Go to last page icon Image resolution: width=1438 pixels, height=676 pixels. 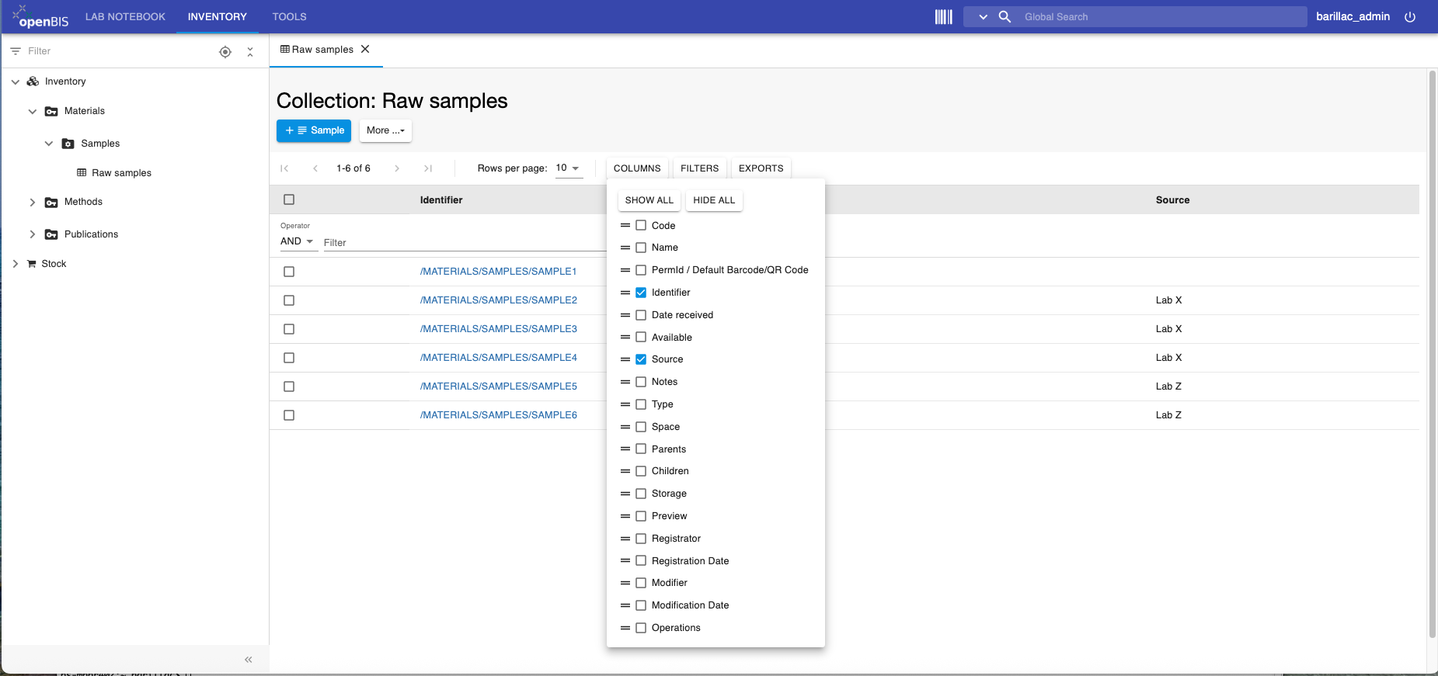coord(428,168)
